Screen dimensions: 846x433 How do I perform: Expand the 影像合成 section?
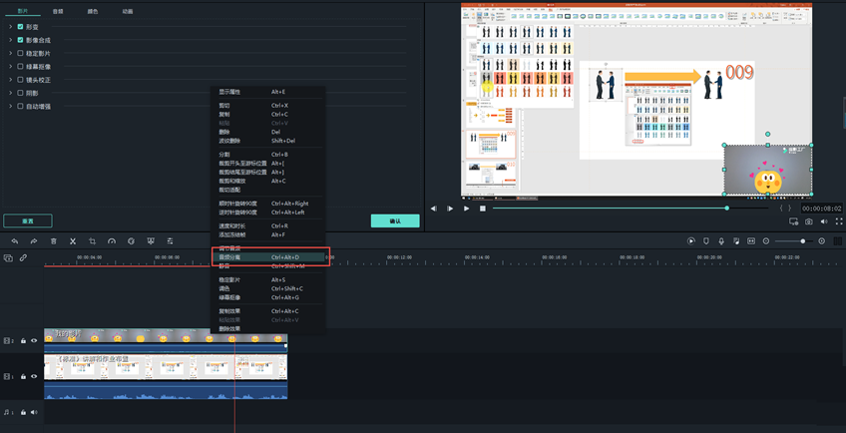coord(9,40)
